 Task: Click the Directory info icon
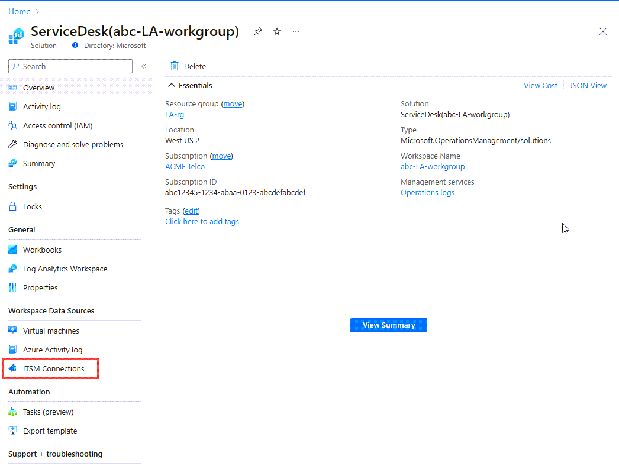point(75,46)
